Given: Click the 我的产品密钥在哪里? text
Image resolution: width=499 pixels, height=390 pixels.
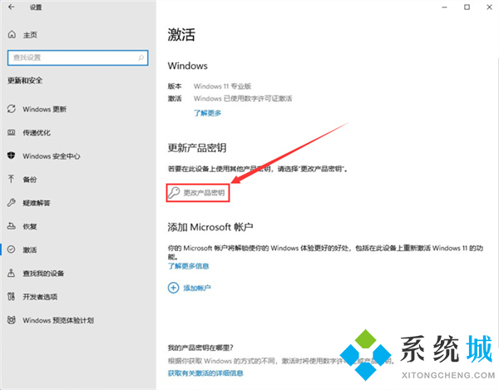Looking at the screenshot, I should [x=200, y=348].
